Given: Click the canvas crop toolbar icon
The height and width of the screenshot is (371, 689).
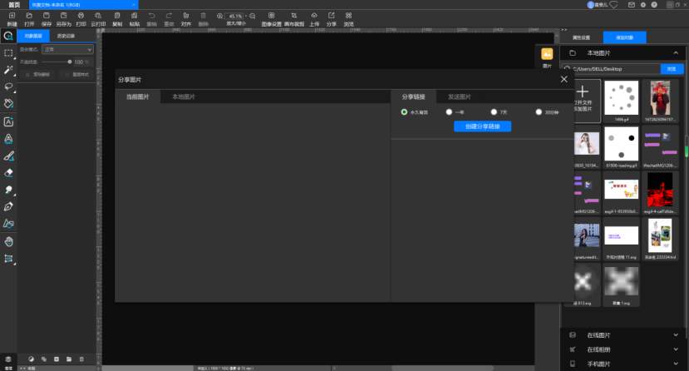Looking at the screenshot, I should point(294,17).
